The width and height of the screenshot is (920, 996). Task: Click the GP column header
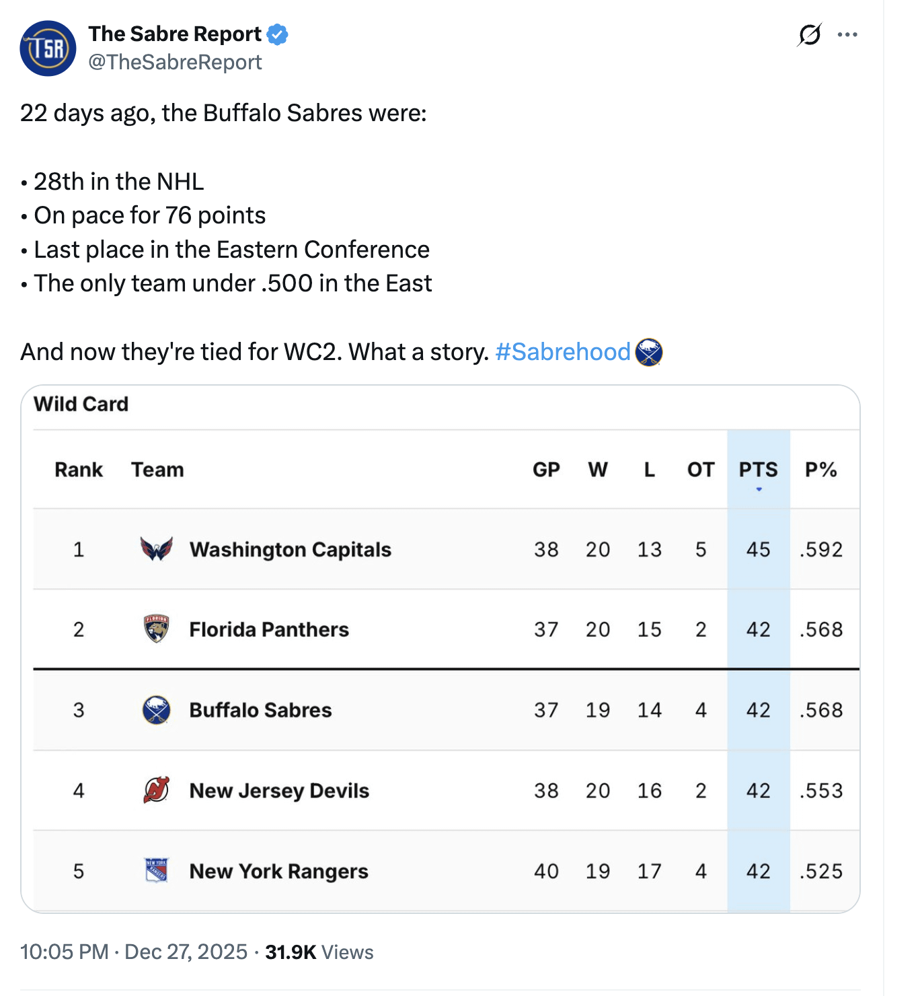(x=546, y=470)
